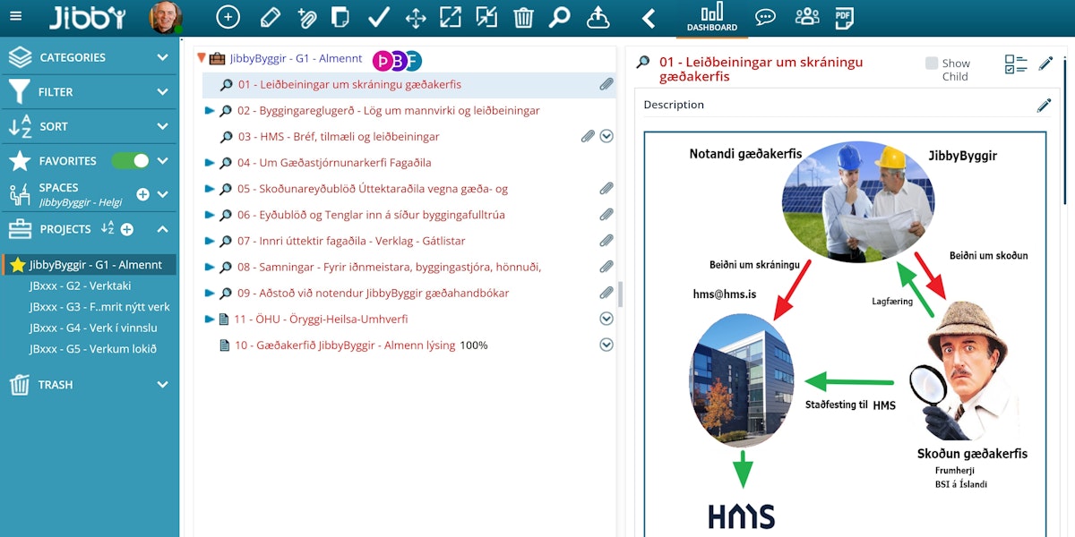Expand the Categories section
Screen dimensions: 1075x537
(x=162, y=57)
